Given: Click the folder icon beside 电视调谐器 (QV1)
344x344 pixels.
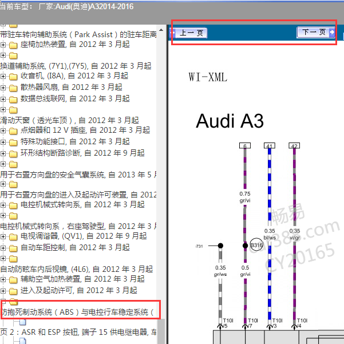Looking at the screenshot, I should click(13, 237).
